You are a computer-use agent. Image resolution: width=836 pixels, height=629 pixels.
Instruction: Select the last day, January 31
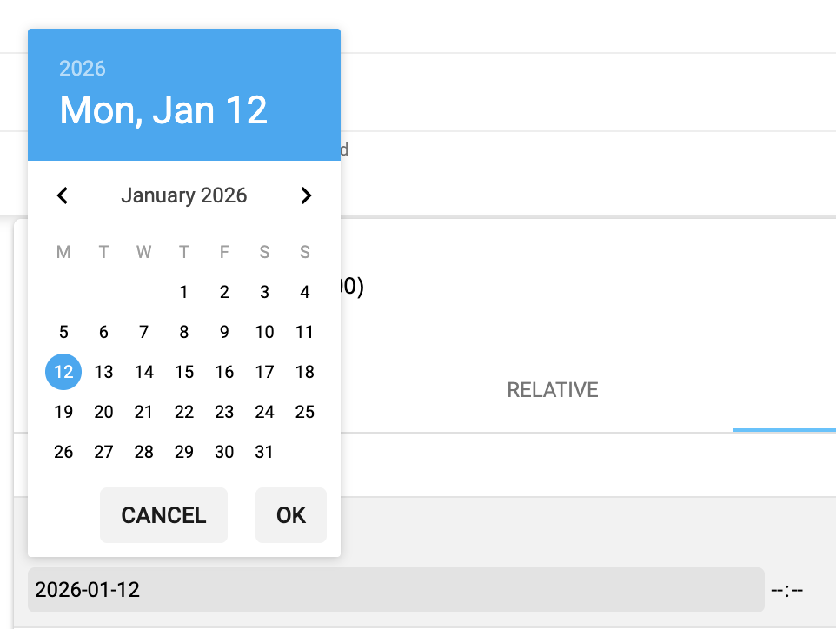264,452
